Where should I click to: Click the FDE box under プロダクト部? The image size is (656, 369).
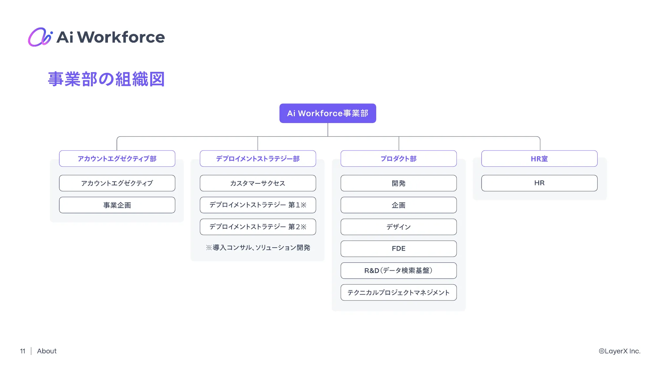[x=398, y=248]
